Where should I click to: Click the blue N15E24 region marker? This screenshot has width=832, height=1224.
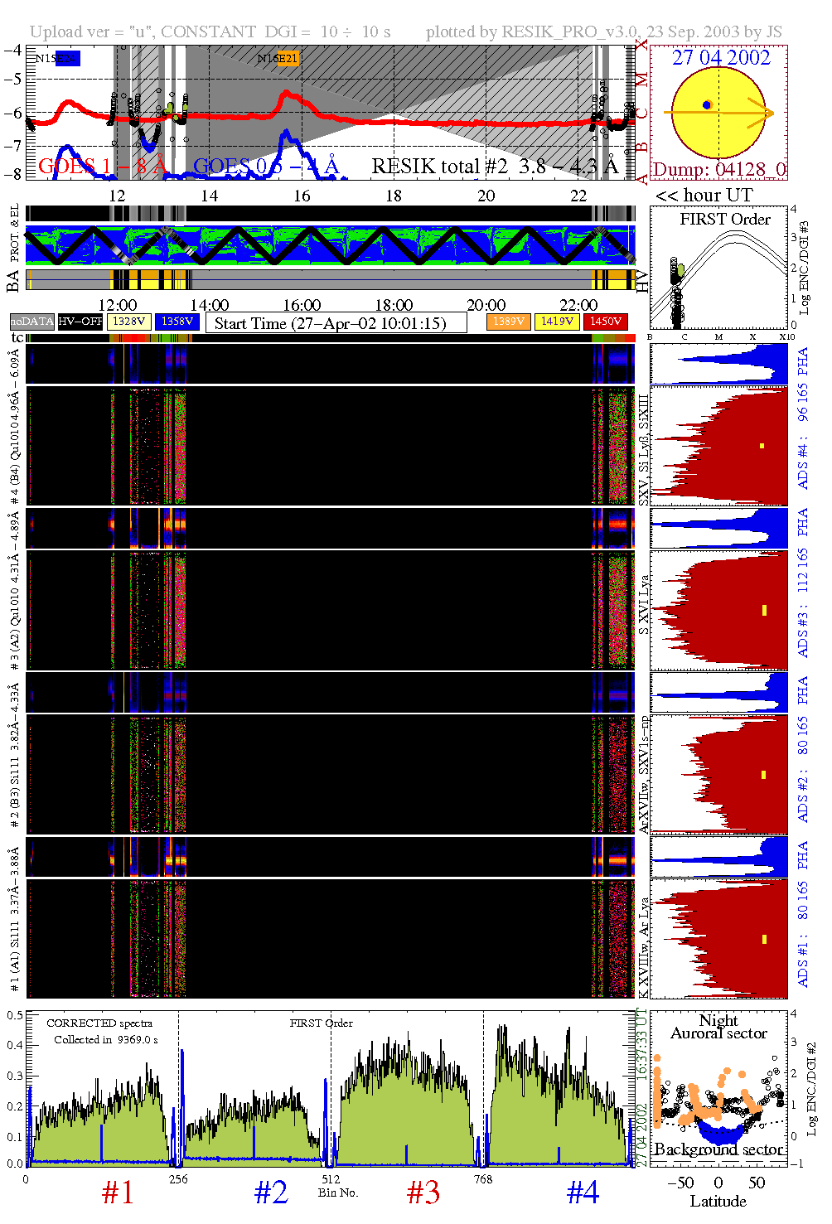click(67, 58)
